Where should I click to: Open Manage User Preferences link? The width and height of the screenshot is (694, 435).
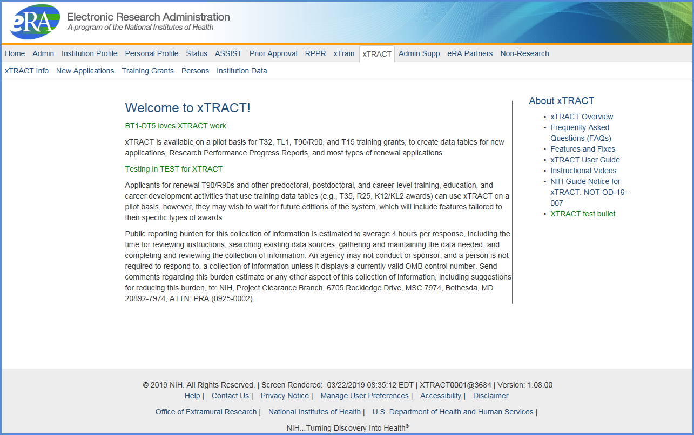coord(365,396)
